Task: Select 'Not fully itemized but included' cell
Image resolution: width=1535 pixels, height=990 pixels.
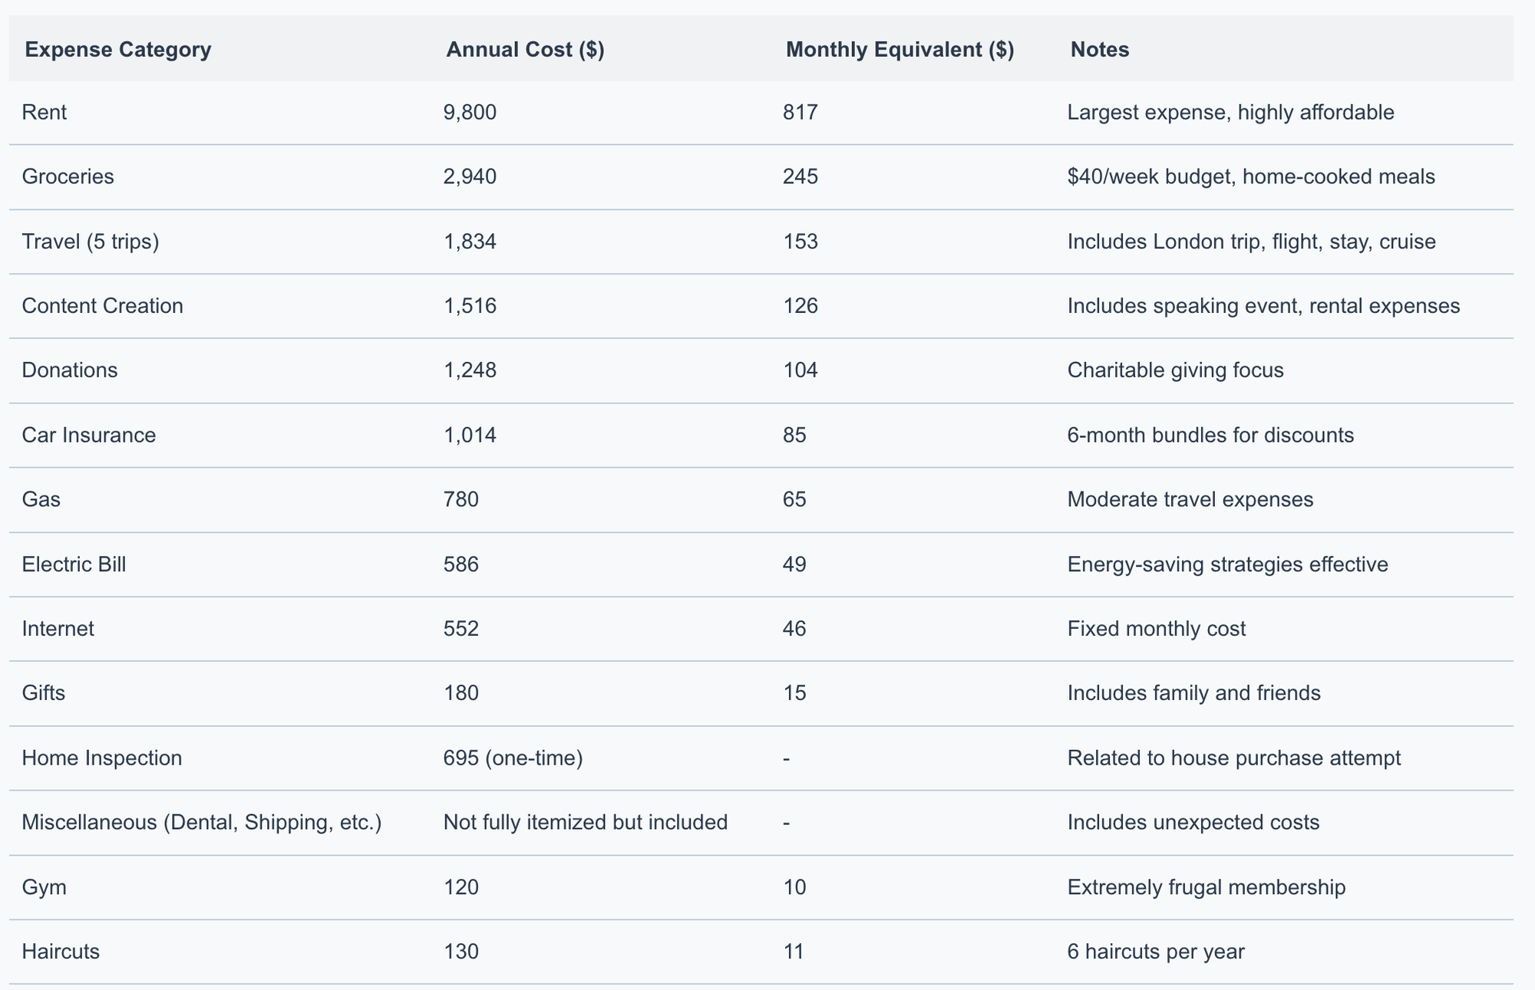Action: click(585, 823)
